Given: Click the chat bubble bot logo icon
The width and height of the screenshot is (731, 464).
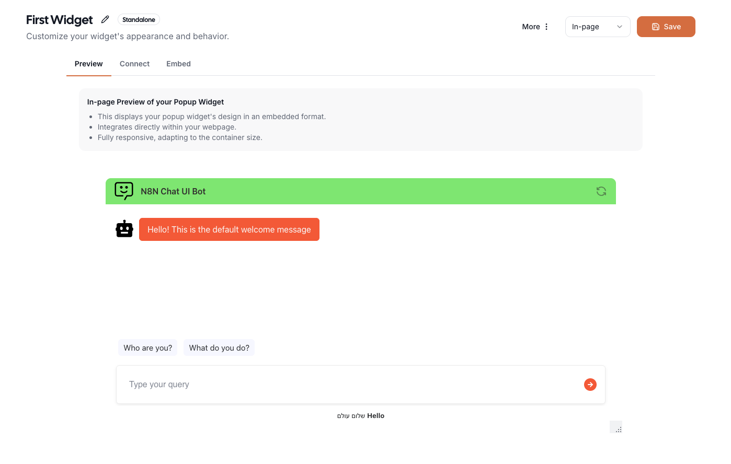Looking at the screenshot, I should (123, 191).
